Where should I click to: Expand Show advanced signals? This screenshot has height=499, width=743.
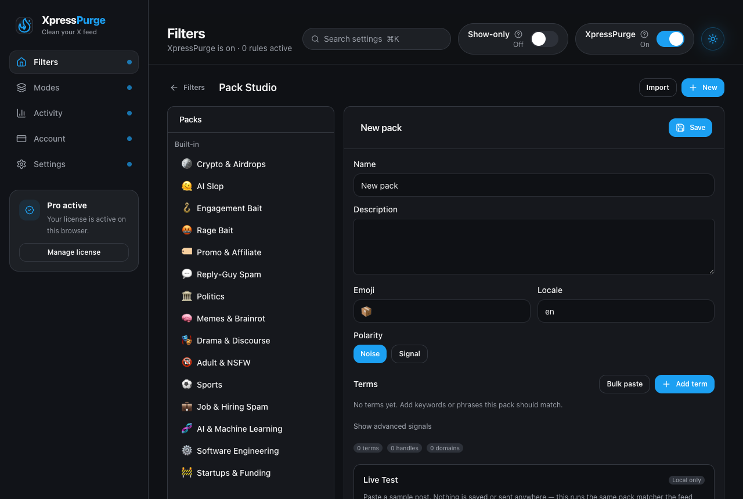pos(392,426)
